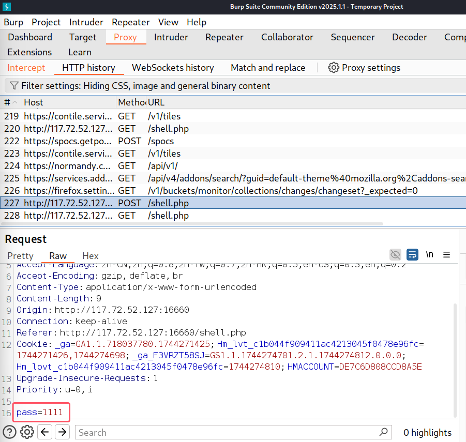The width and height of the screenshot is (466, 442).
Task: Click the pass=1111 body parameter
Action: click(x=39, y=413)
